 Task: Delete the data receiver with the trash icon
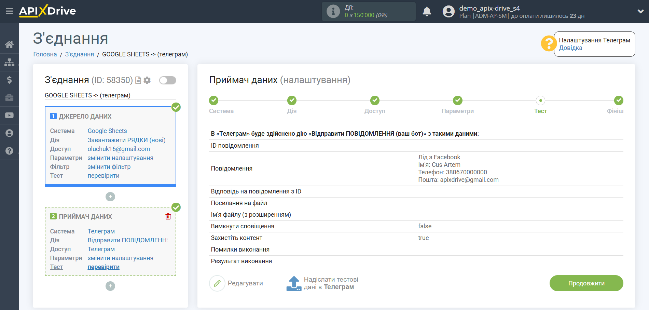click(x=168, y=216)
